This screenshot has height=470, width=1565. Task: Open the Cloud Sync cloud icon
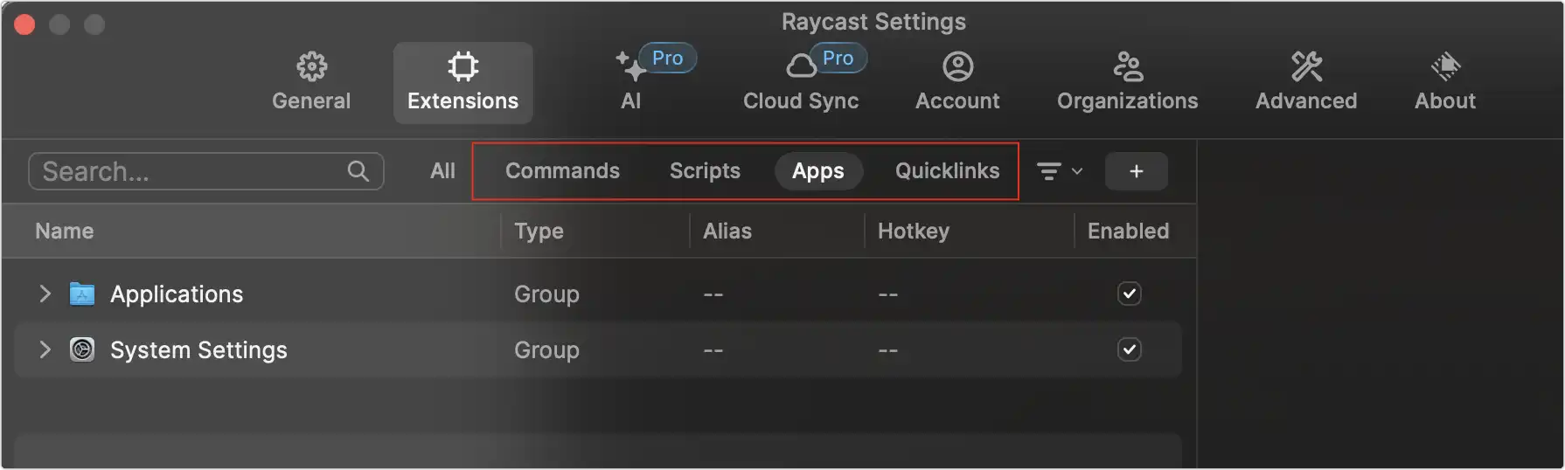(x=801, y=66)
